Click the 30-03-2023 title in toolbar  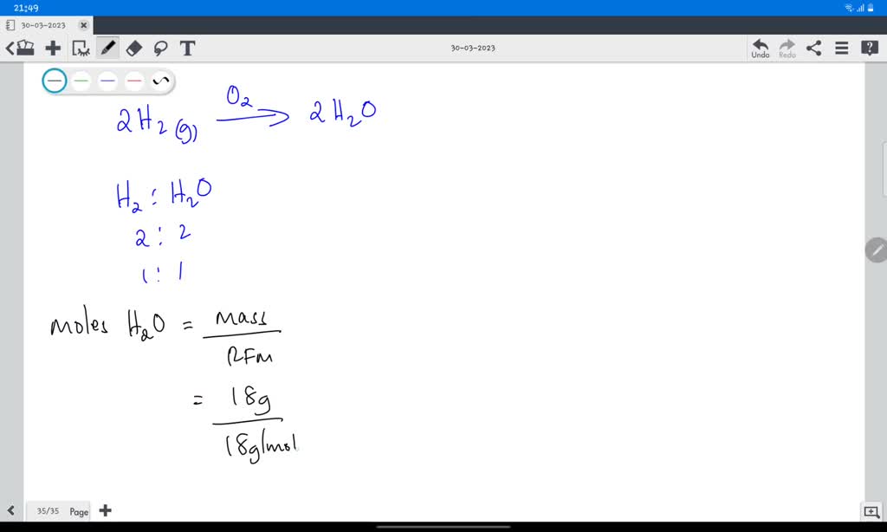[473, 49]
